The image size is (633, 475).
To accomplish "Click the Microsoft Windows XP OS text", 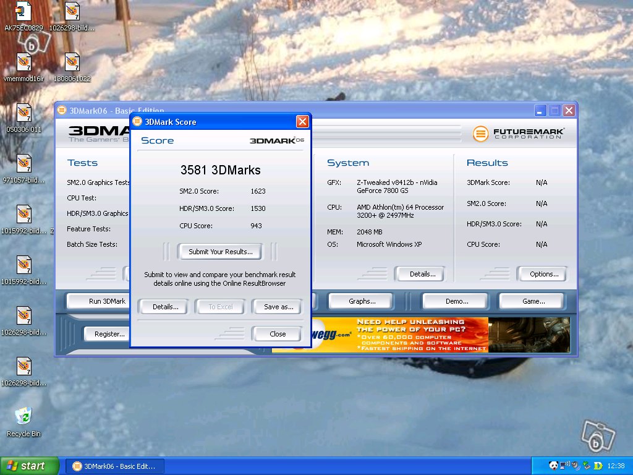I will pyautogui.click(x=389, y=244).
